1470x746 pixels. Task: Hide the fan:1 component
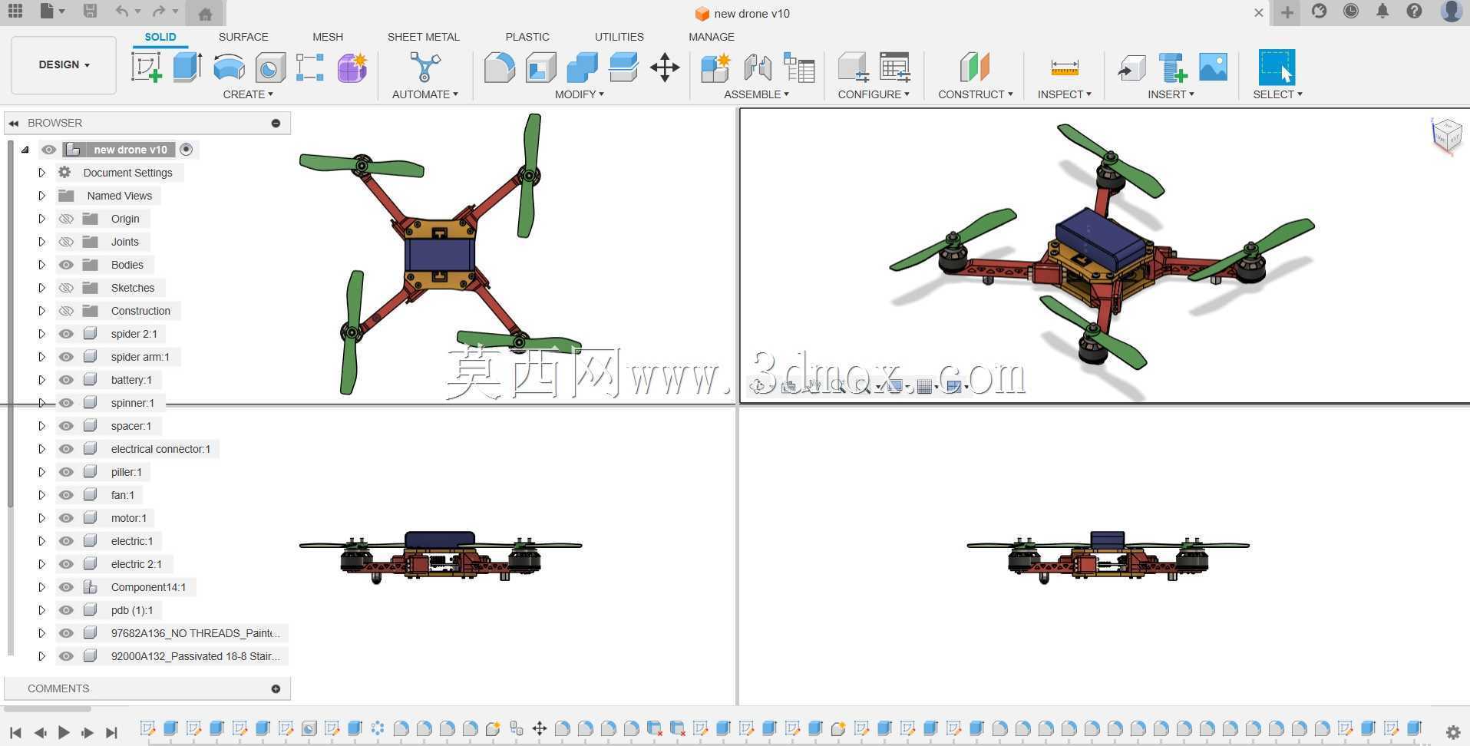tap(66, 495)
